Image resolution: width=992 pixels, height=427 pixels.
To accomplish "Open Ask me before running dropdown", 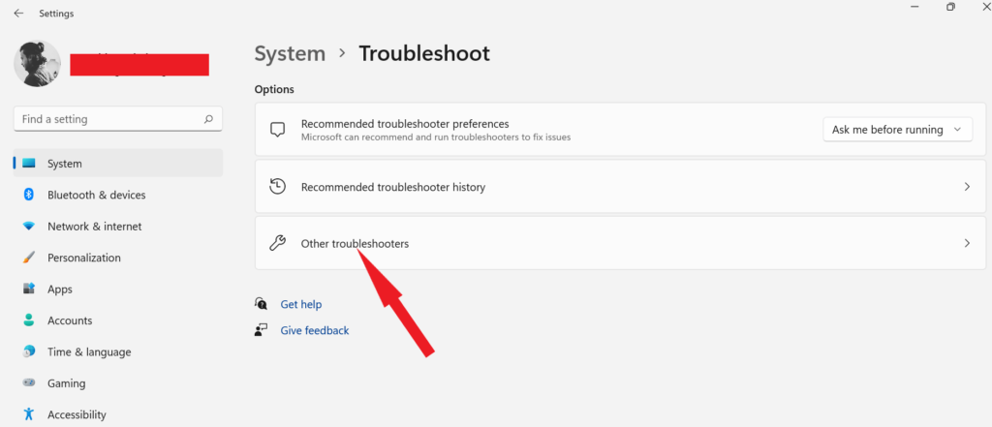I will pyautogui.click(x=897, y=130).
